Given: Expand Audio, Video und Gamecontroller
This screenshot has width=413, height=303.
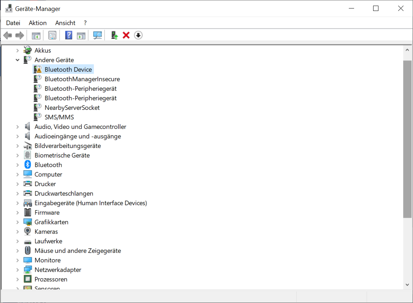Looking at the screenshot, I should click(x=17, y=127).
